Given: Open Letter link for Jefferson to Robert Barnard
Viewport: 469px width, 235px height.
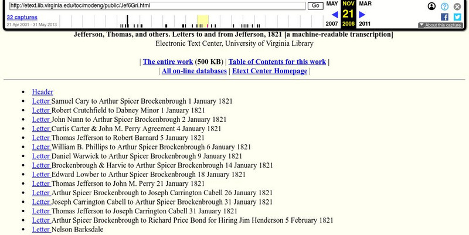Looking at the screenshot, I should pos(42,138).
